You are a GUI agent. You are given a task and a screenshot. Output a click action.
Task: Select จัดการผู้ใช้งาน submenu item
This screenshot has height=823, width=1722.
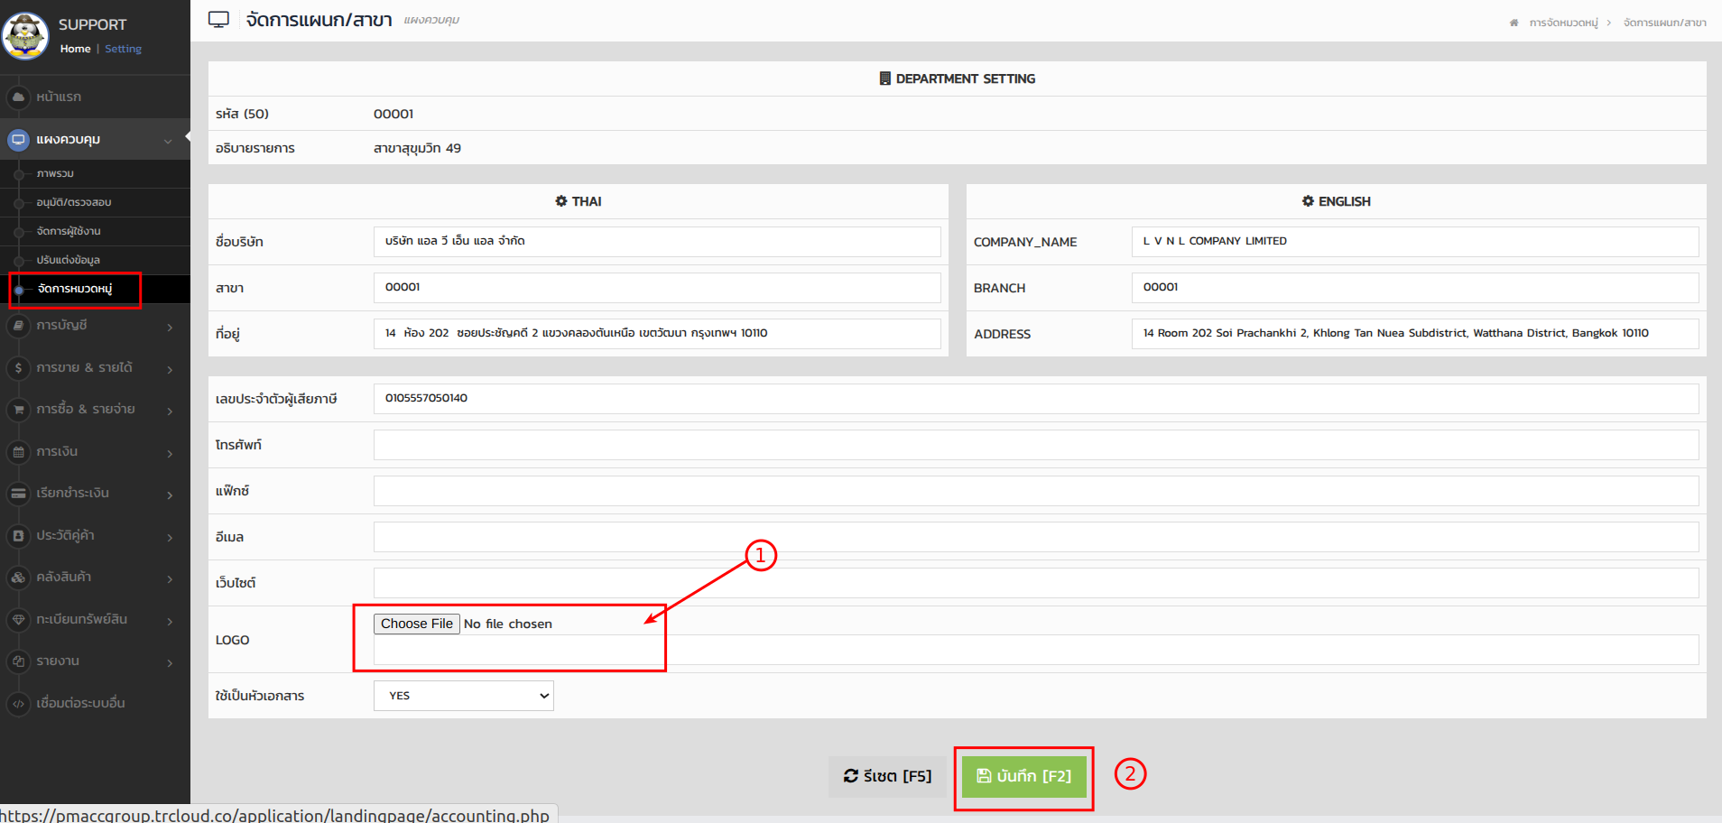68,231
